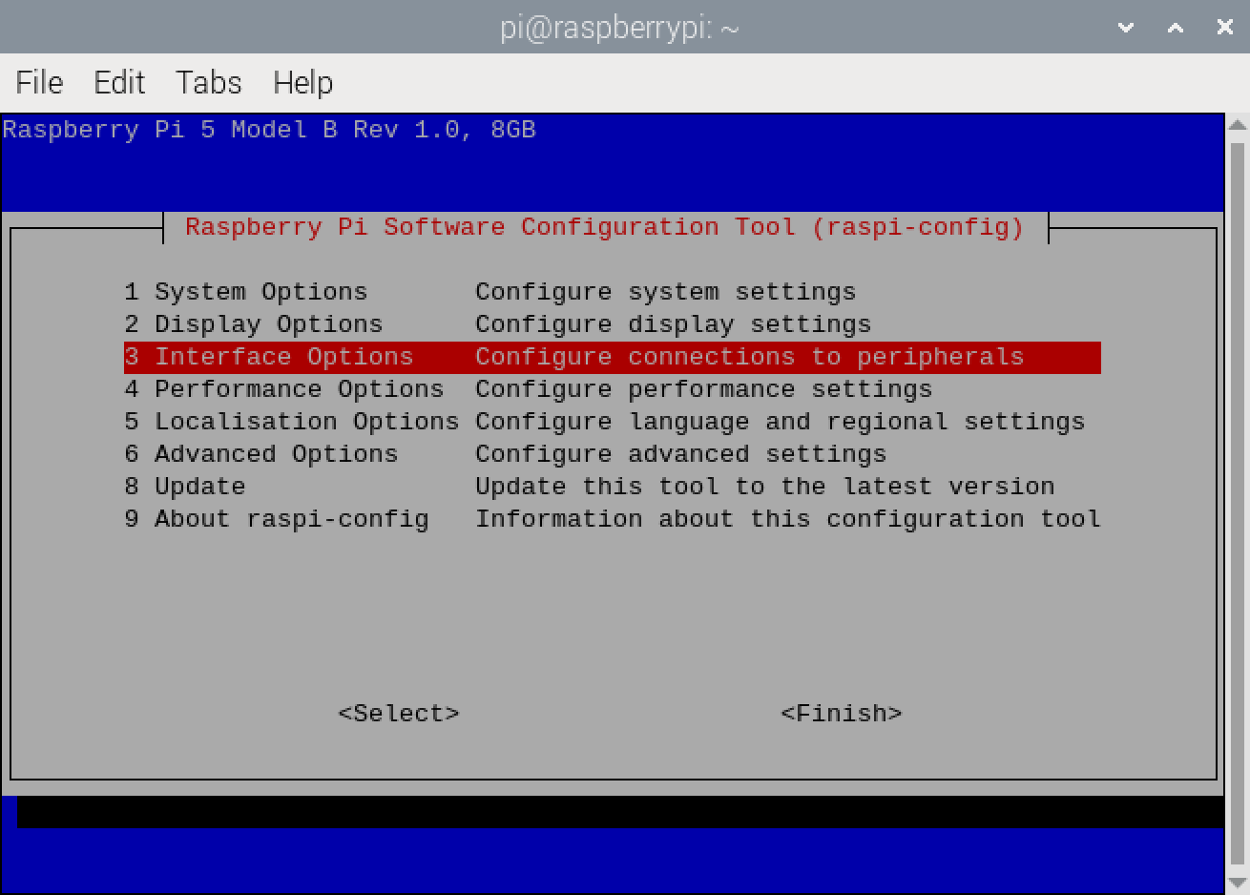Click the pi@raspberrypi window title
The image size is (1250, 895).
[x=619, y=28]
